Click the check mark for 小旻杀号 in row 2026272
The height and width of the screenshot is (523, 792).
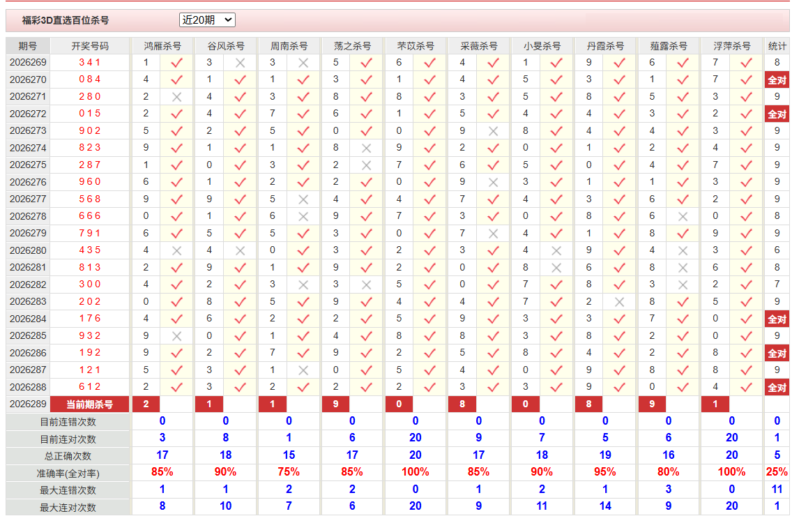coord(556,114)
